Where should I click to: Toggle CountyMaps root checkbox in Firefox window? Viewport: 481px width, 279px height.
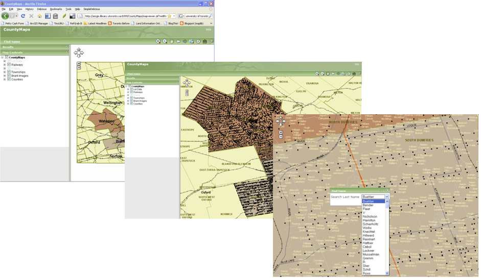(7, 57)
